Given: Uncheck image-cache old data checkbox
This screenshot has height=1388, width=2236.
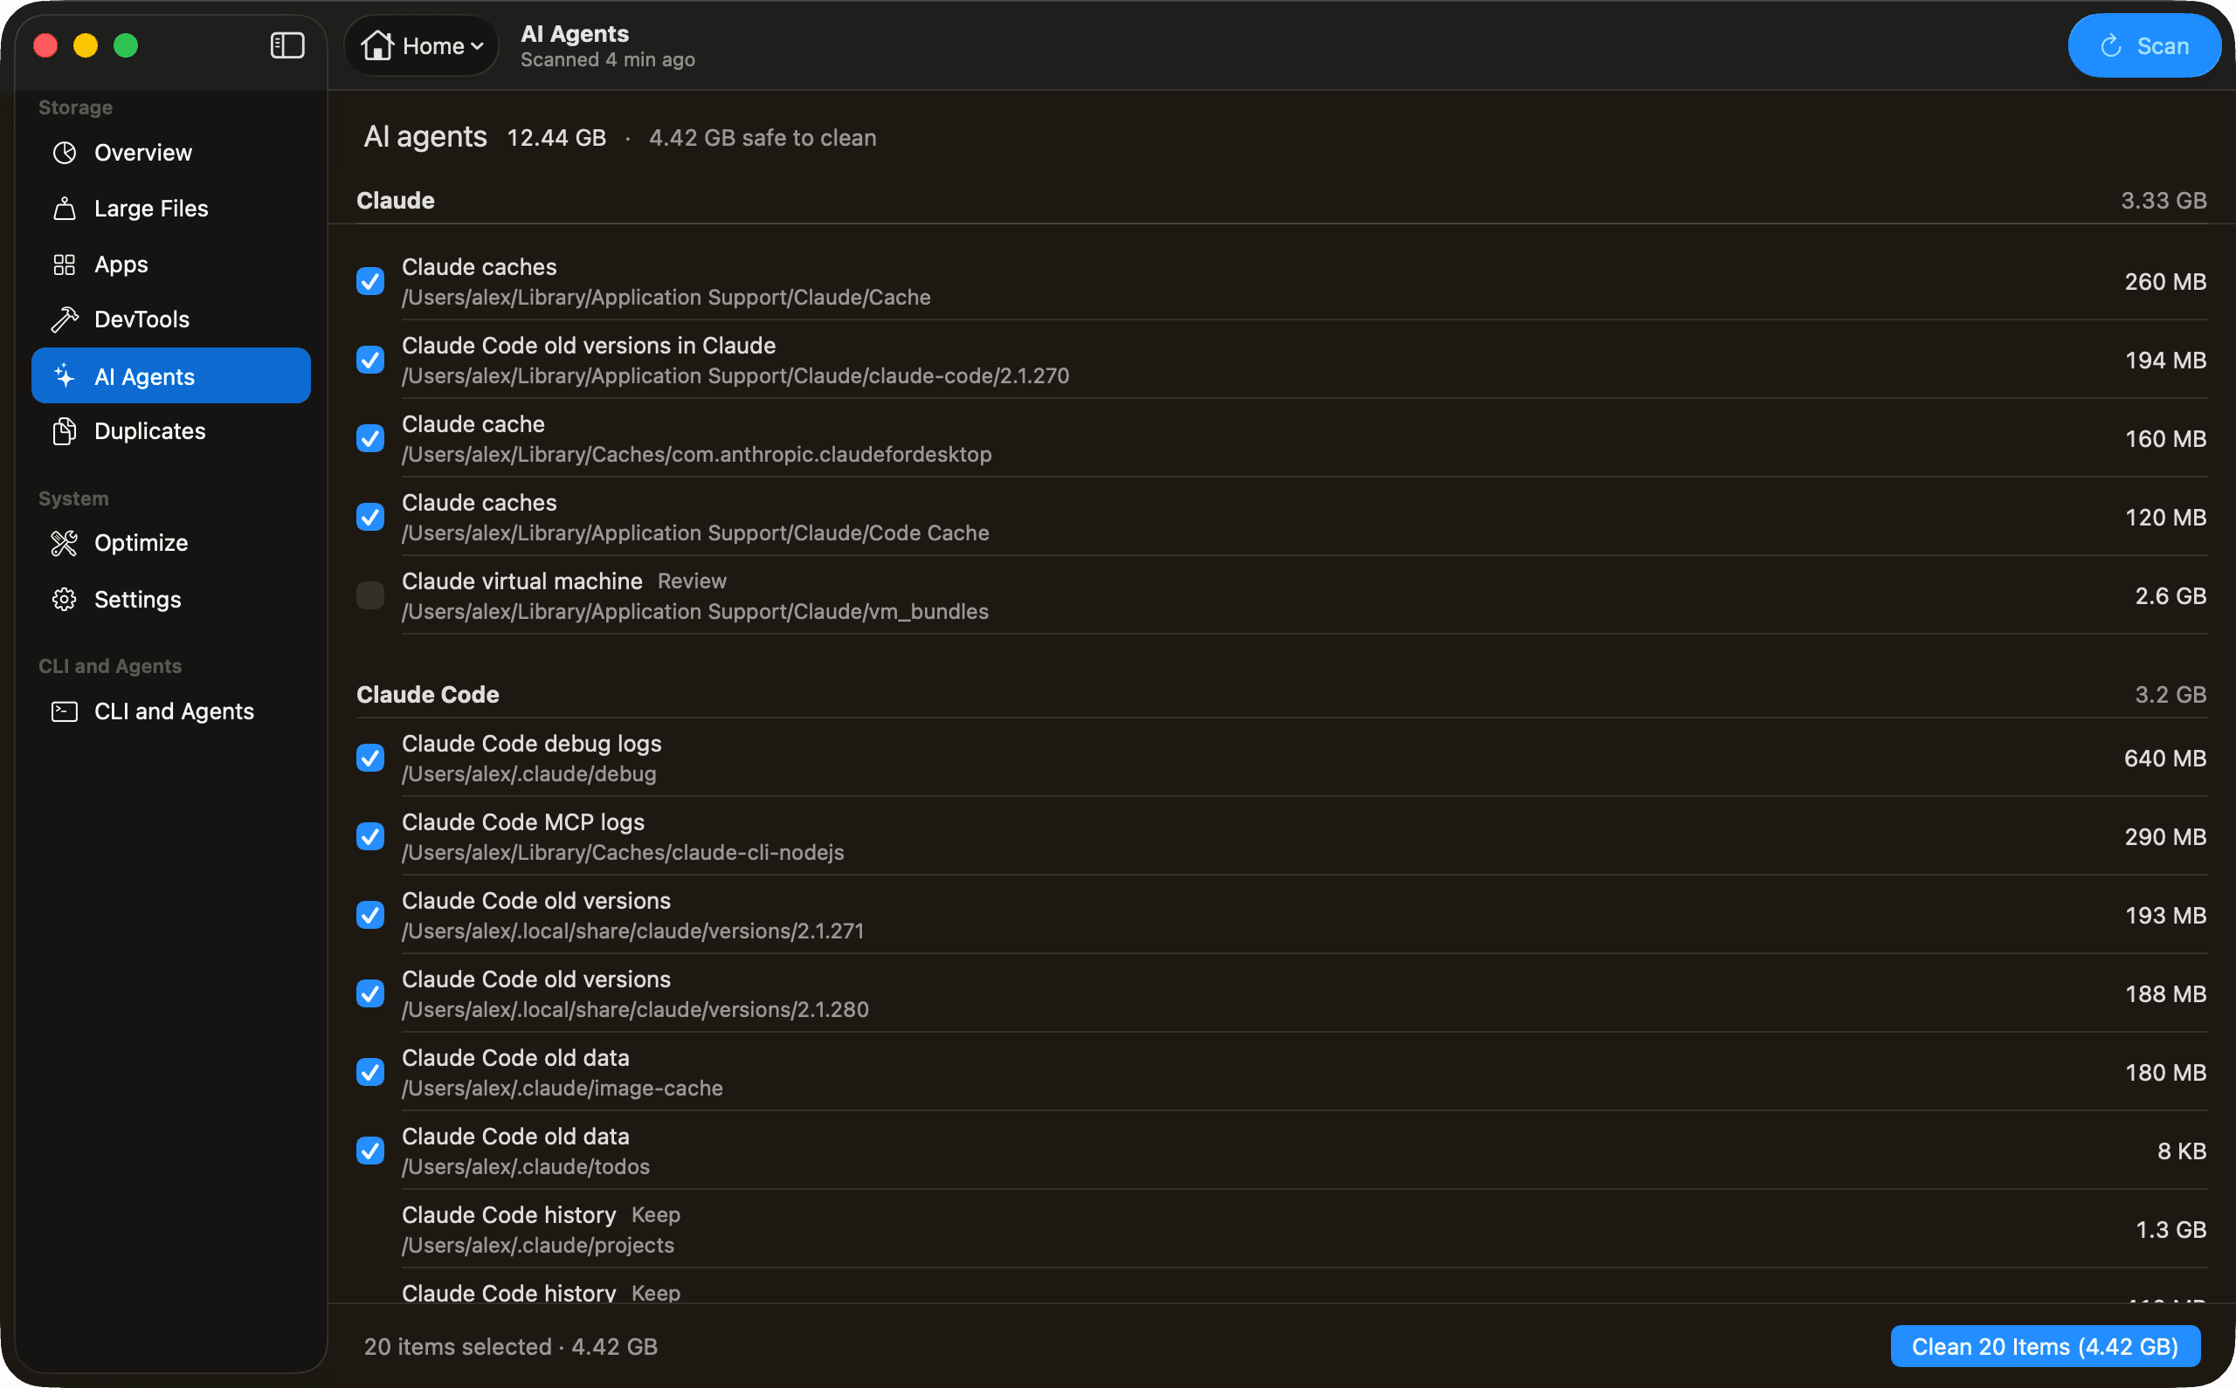Looking at the screenshot, I should [370, 1072].
